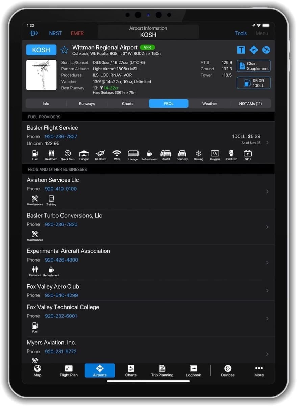
Task: Call Aviation Services Llc at 920-410-0100
Action: coord(61,189)
